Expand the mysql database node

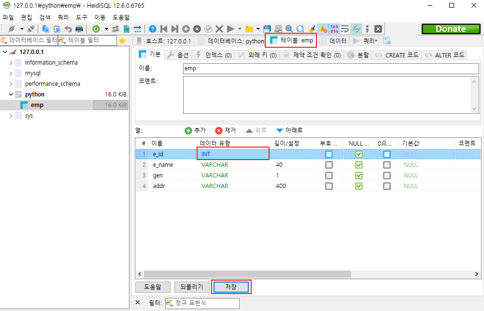(11, 73)
